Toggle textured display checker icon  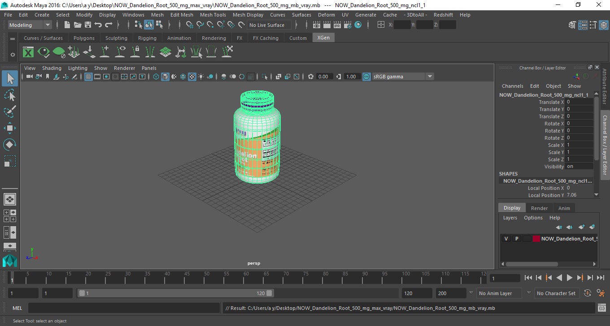point(192,77)
